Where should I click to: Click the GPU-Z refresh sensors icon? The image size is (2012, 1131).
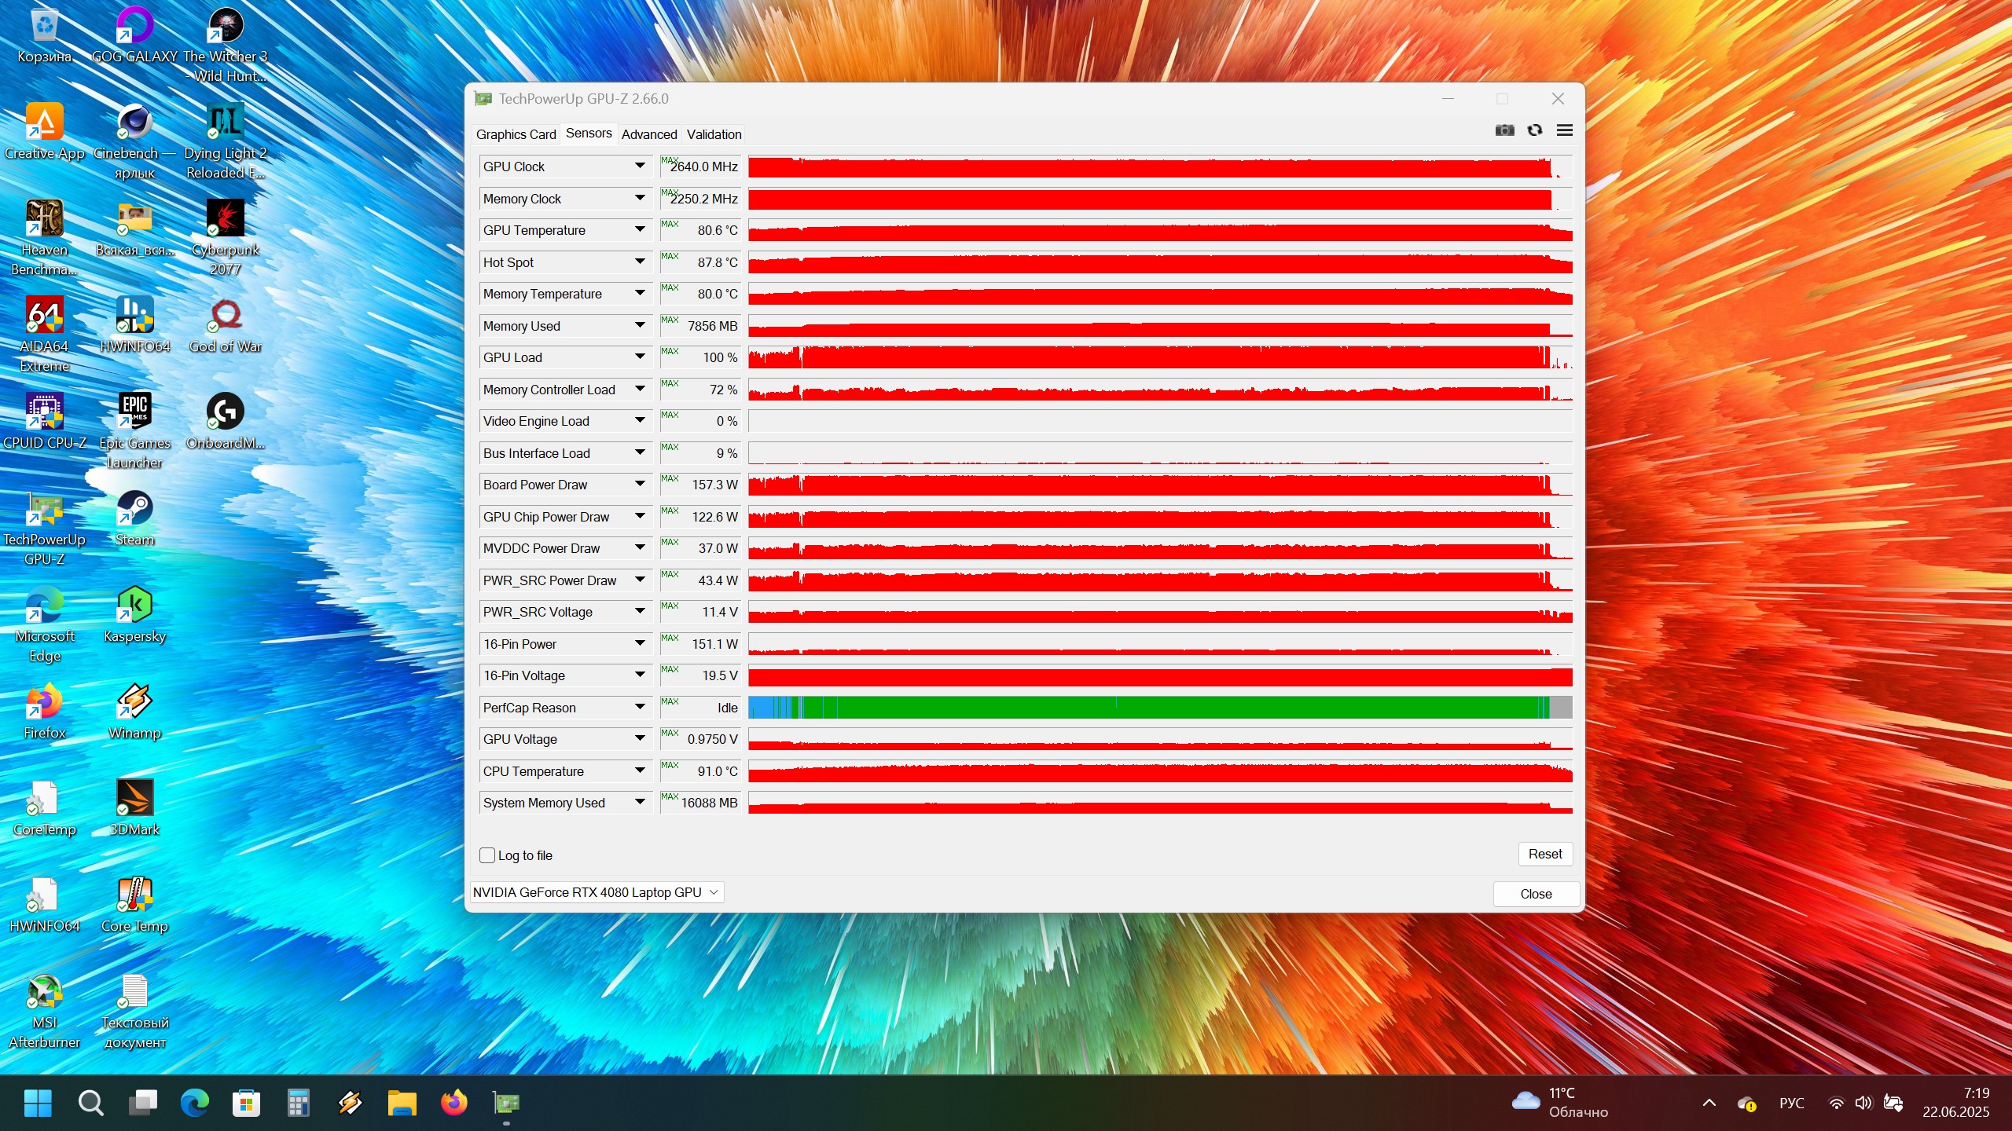pyautogui.click(x=1534, y=130)
